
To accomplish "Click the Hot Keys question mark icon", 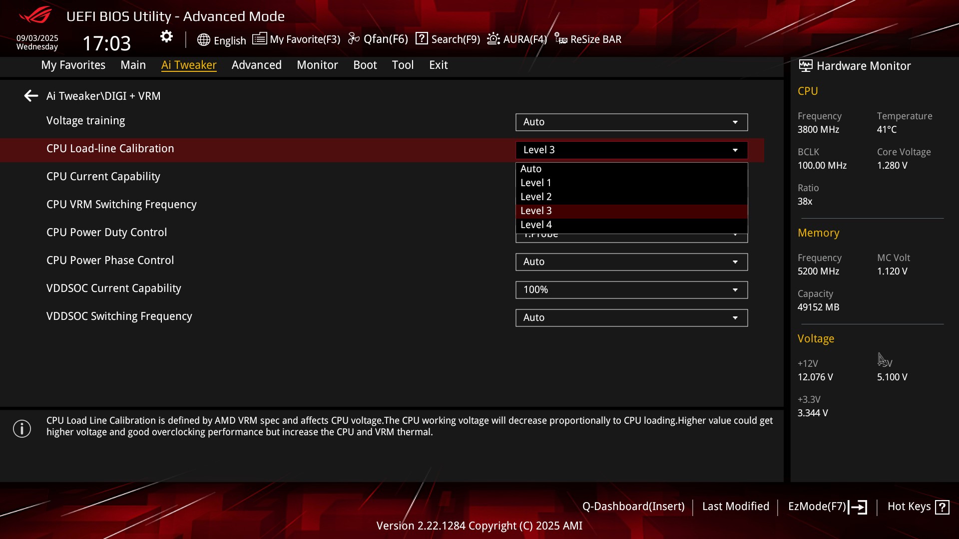I will point(942,507).
